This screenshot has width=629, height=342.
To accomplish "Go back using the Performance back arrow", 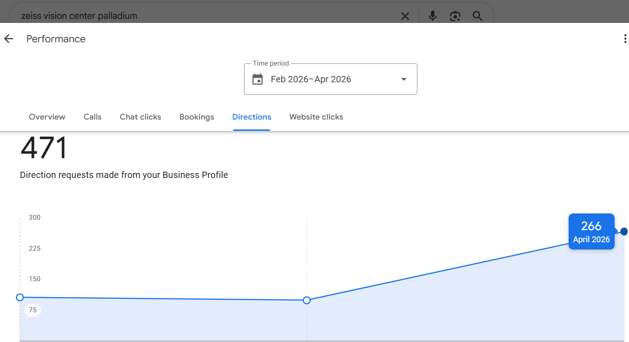I will [9, 39].
